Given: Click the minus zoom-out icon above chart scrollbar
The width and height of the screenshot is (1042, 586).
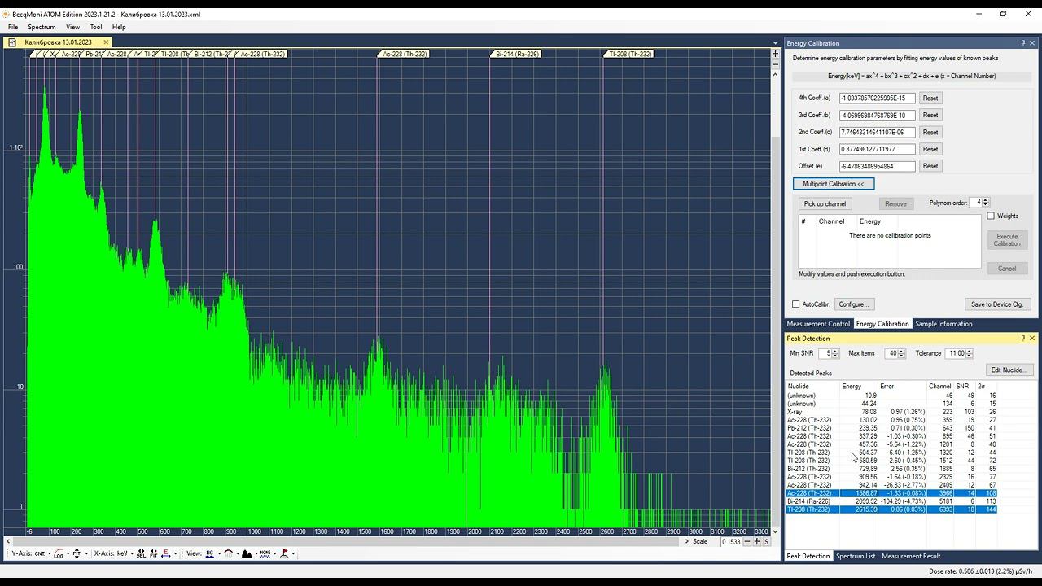Looking at the screenshot, I should pos(774,63).
